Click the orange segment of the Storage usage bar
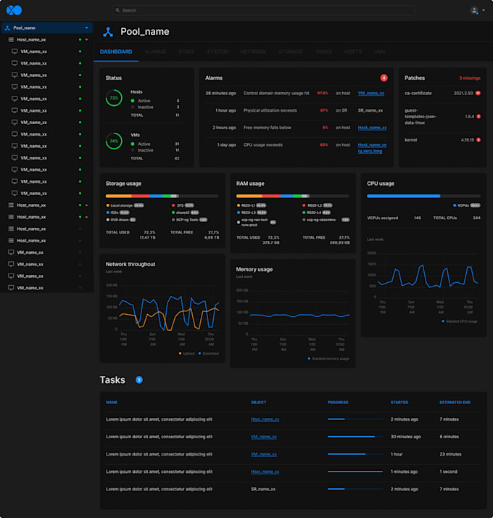This screenshot has height=518, width=493. point(118,196)
